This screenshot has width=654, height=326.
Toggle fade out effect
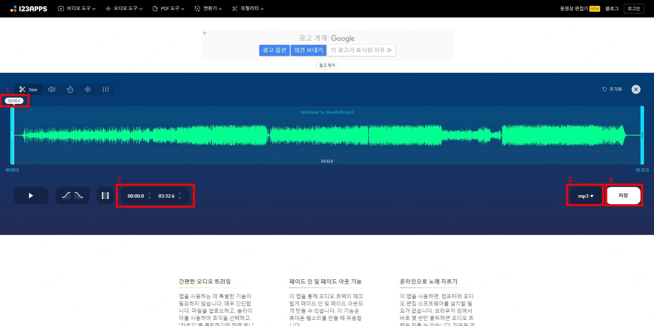(x=79, y=196)
